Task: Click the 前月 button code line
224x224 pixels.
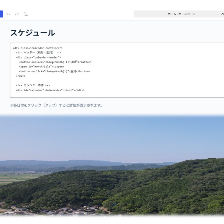Action: [55, 62]
